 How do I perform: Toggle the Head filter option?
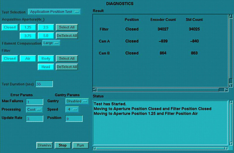pos(46,67)
